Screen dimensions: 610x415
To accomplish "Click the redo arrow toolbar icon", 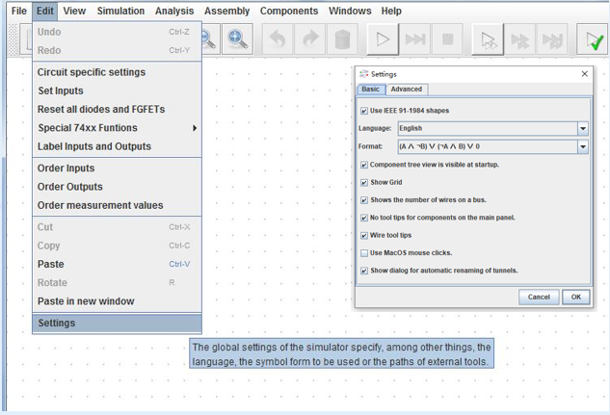I will 310,39.
